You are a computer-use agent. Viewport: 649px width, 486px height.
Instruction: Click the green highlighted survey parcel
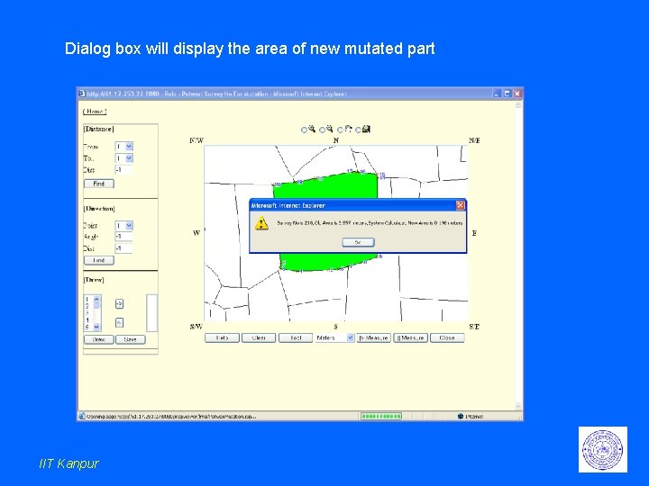tap(327, 188)
